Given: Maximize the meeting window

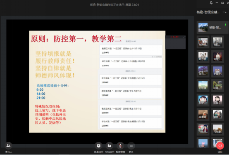Looking at the screenshot, I should (222, 3).
